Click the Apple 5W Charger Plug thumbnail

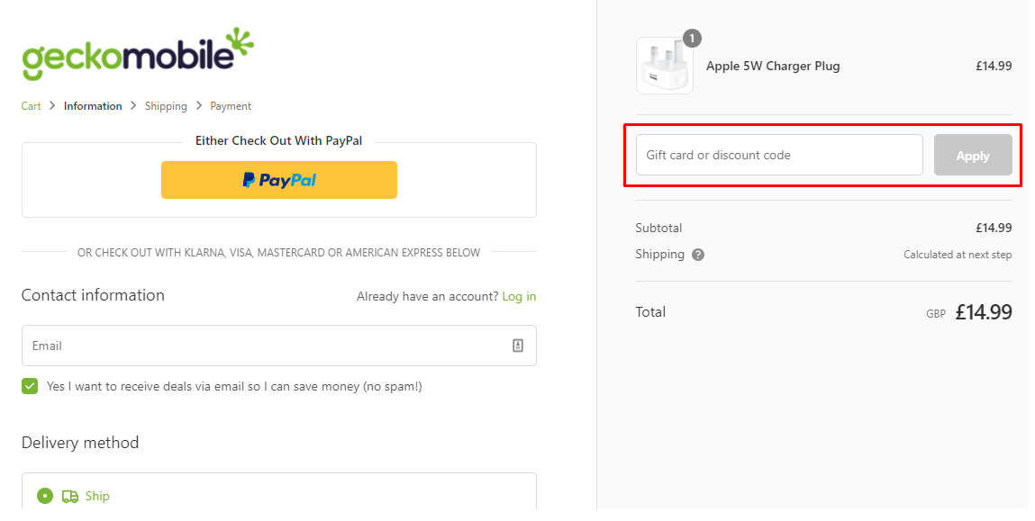(664, 65)
